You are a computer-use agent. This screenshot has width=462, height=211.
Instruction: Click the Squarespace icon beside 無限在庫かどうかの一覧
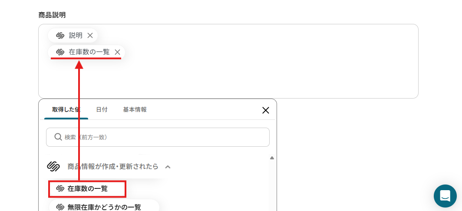(x=60, y=207)
